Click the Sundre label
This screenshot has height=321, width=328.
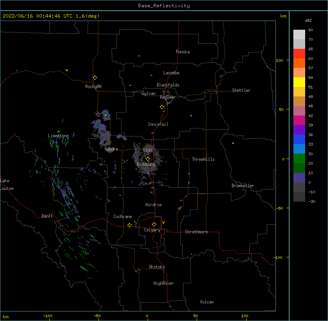[x=111, y=149]
